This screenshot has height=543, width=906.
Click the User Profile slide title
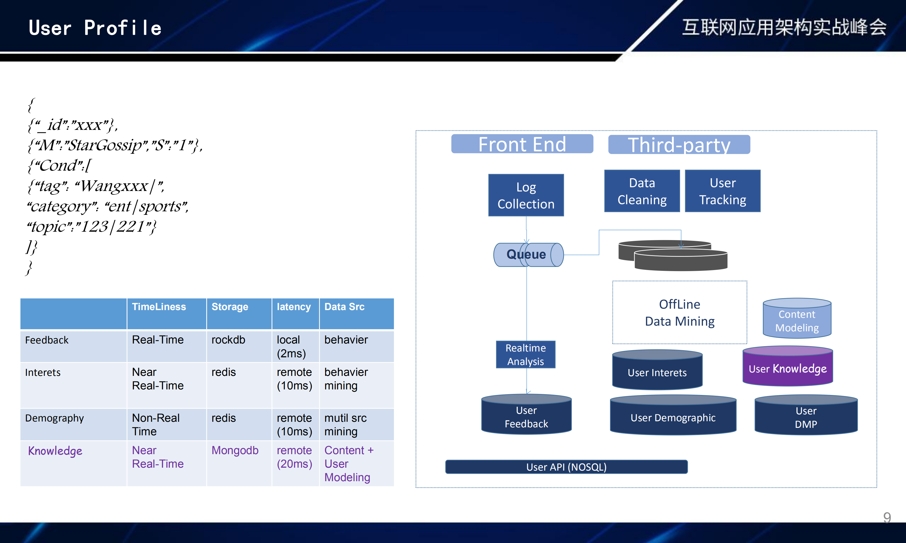[x=95, y=28]
